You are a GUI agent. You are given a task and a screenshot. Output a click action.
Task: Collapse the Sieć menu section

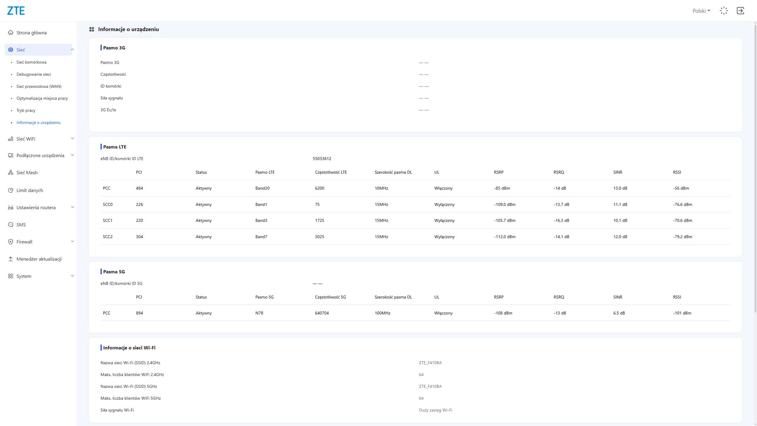(72, 50)
